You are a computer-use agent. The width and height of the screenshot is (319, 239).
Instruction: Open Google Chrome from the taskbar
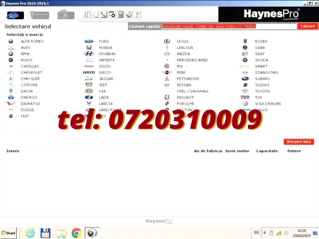[x=77, y=233]
